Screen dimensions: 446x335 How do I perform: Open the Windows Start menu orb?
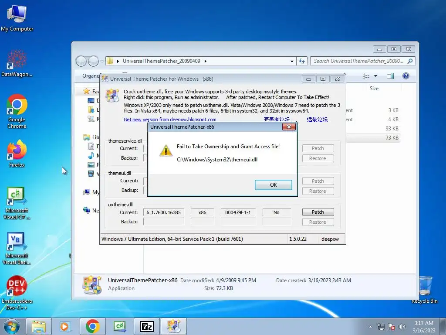[12, 326]
